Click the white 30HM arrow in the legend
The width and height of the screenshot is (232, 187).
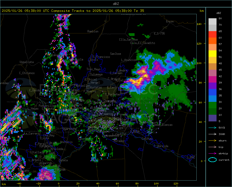212,134
